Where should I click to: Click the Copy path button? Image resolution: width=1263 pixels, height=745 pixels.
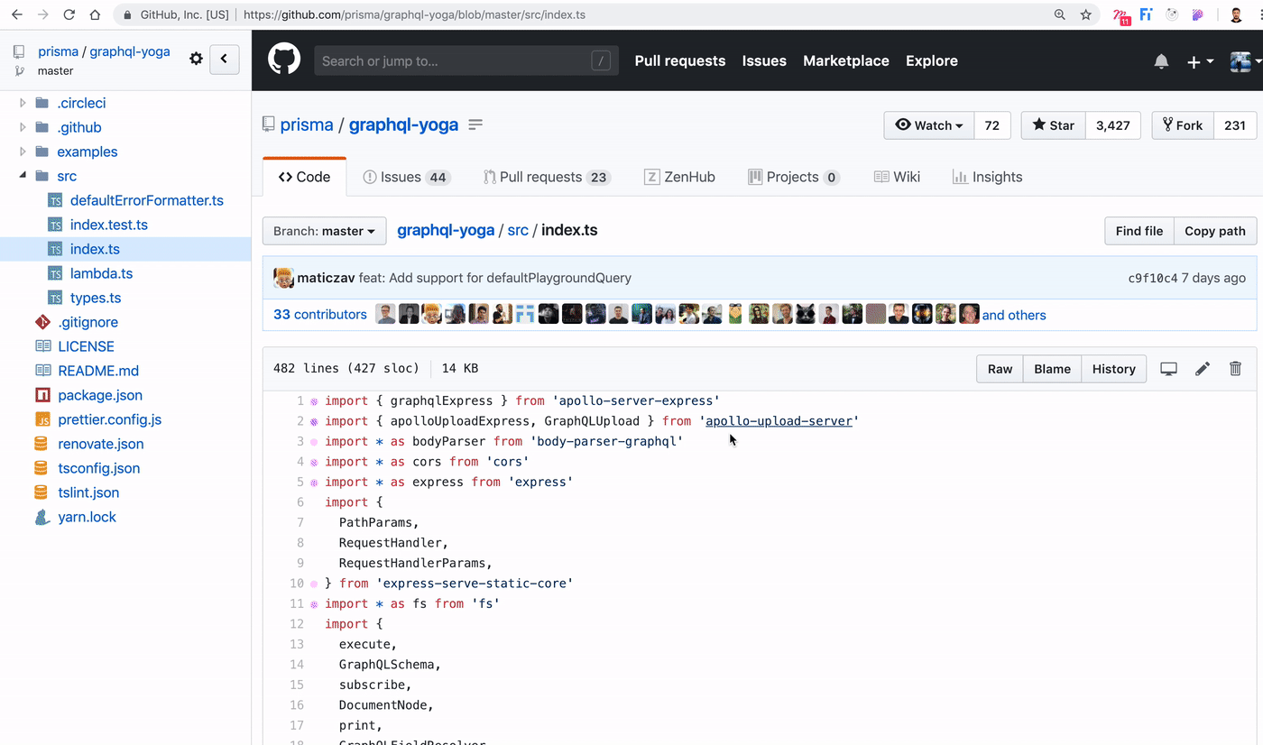[1214, 231]
